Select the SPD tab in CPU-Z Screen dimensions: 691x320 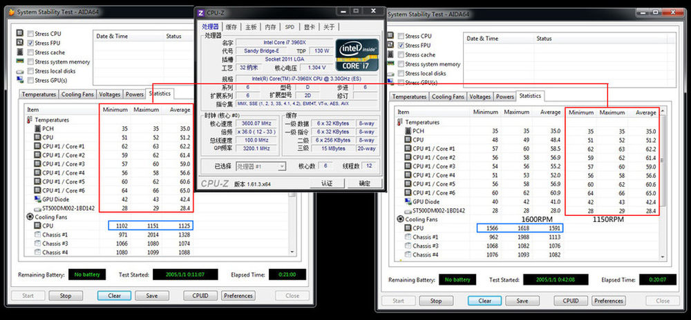point(290,27)
